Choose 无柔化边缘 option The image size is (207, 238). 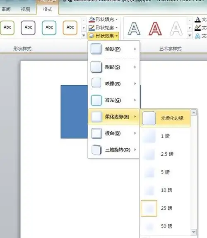click(165, 118)
